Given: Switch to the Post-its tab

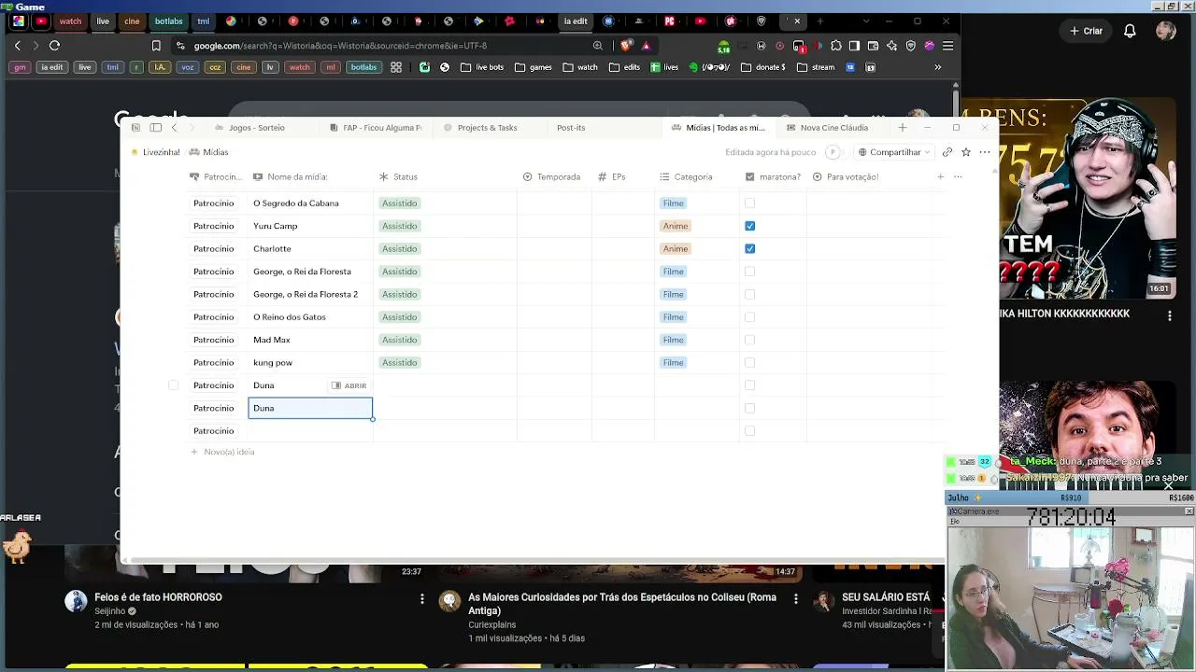Looking at the screenshot, I should pyautogui.click(x=571, y=128).
